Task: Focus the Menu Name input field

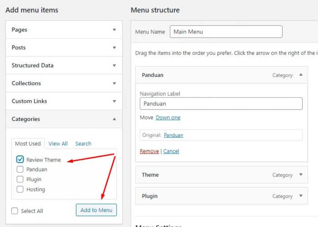Action: [x=226, y=32]
